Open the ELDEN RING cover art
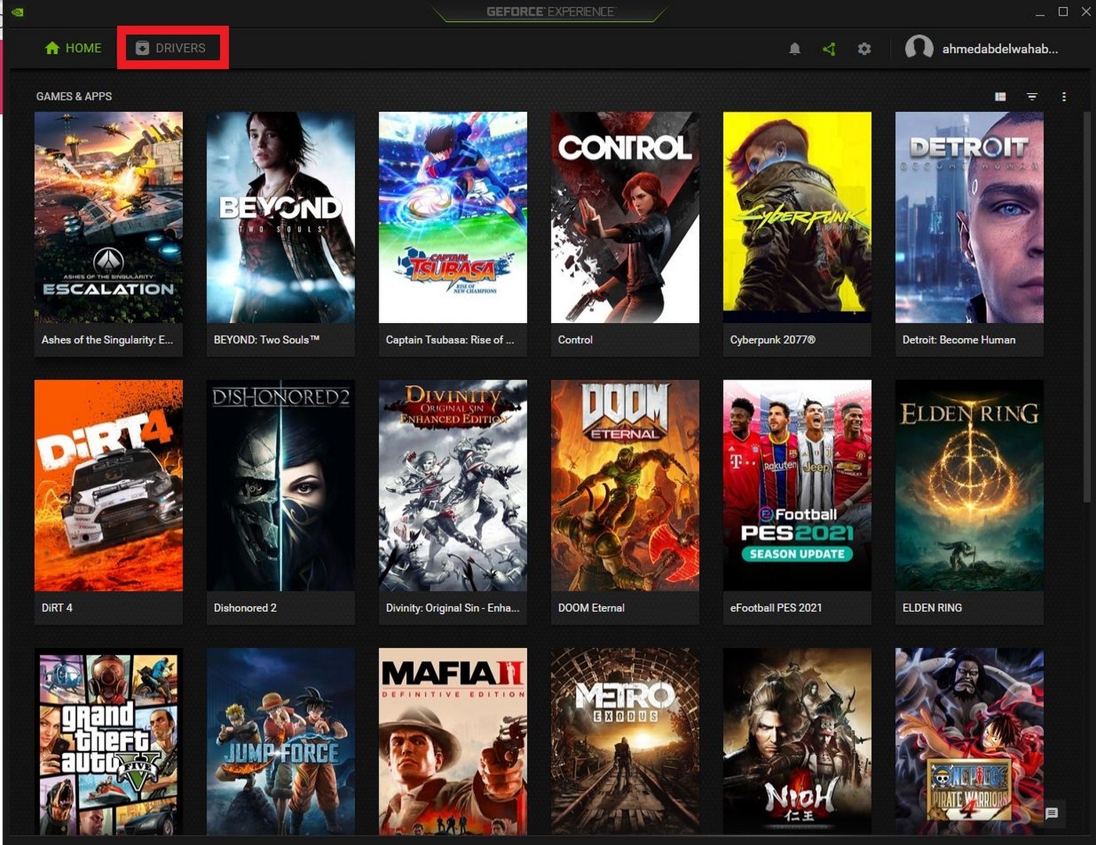Viewport: 1096px width, 845px height. pyautogui.click(x=969, y=486)
